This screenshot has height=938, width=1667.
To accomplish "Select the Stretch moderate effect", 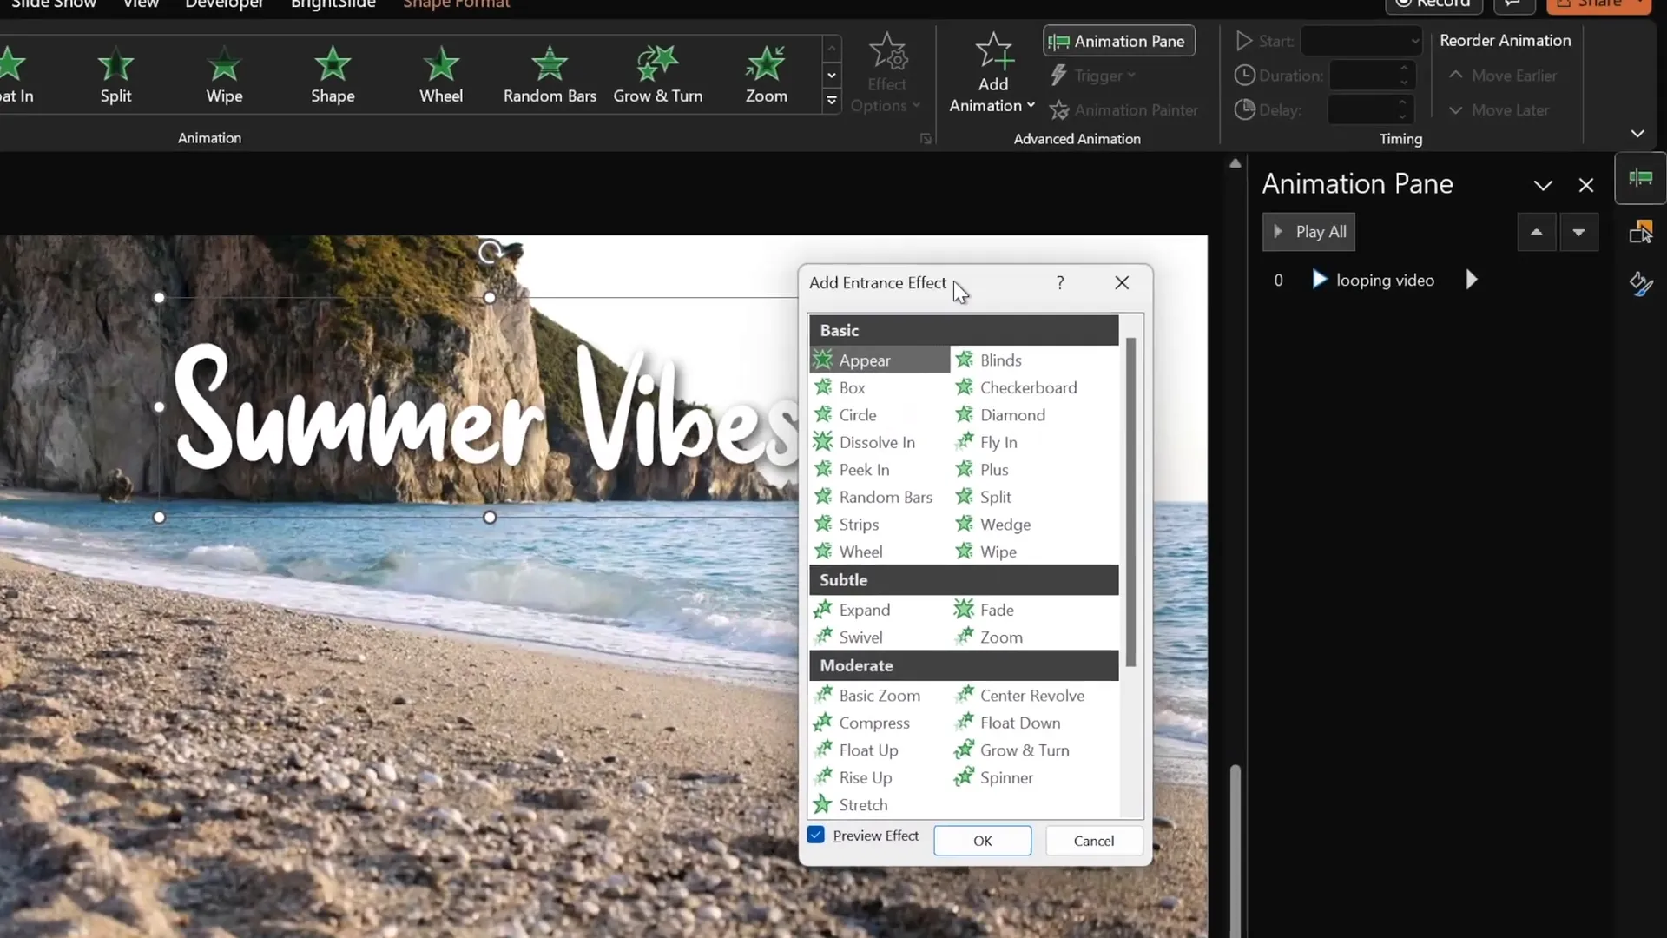I will tap(862, 805).
